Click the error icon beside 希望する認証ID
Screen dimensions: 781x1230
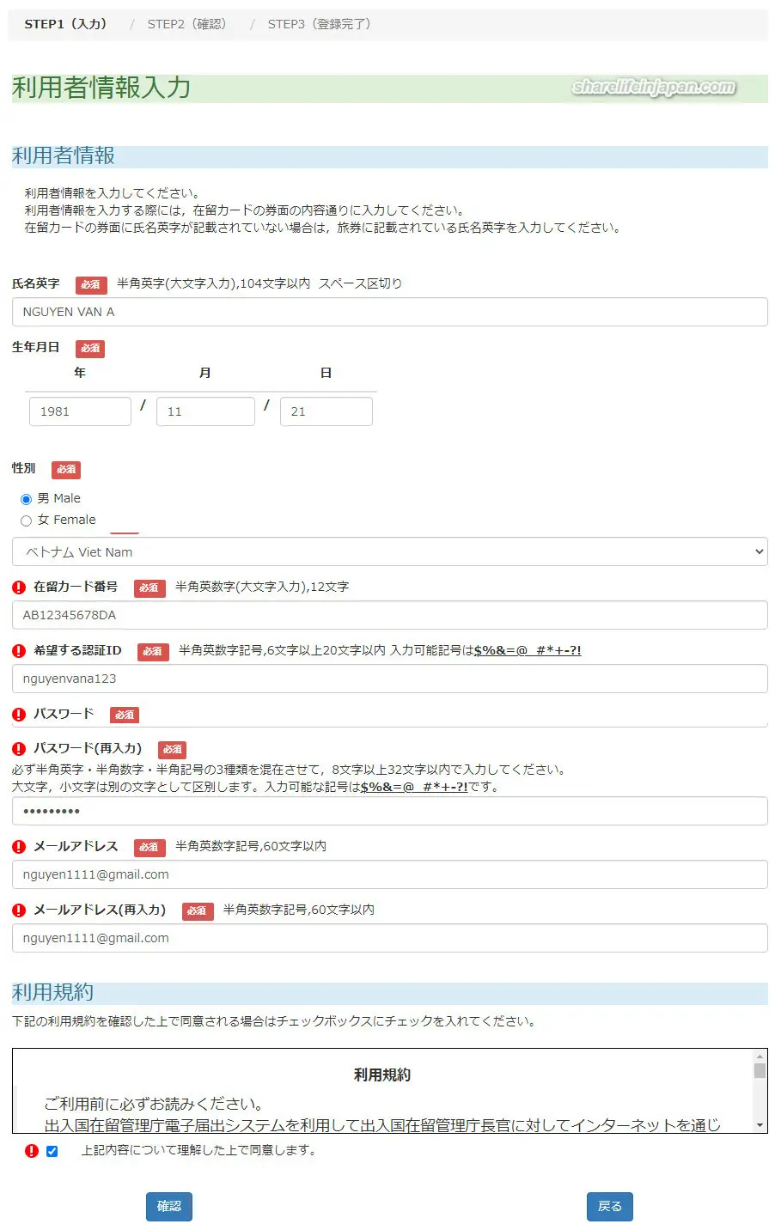[19, 651]
